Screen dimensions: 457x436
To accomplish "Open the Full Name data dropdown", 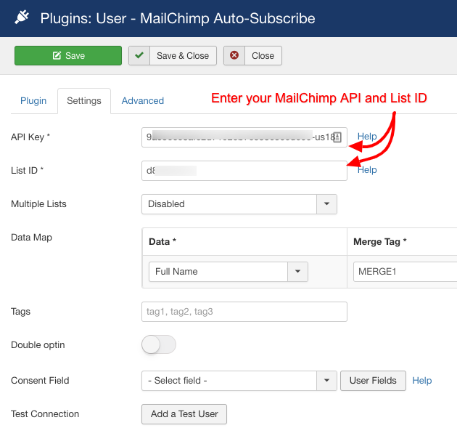I will (228, 272).
